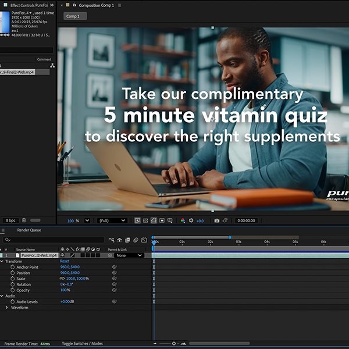Delete selected item with trash icon
The height and width of the screenshot is (349, 349).
(x=24, y=220)
